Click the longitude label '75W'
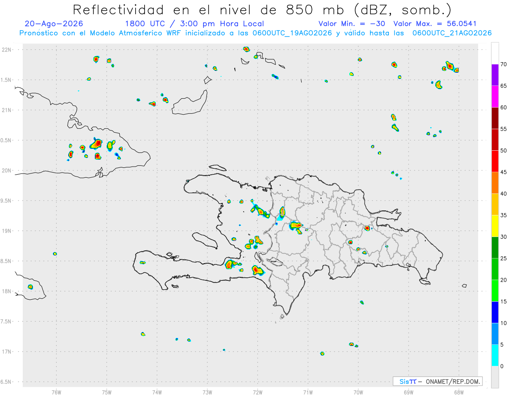Image resolution: width=515 pixels, height=398 pixels. (x=107, y=392)
